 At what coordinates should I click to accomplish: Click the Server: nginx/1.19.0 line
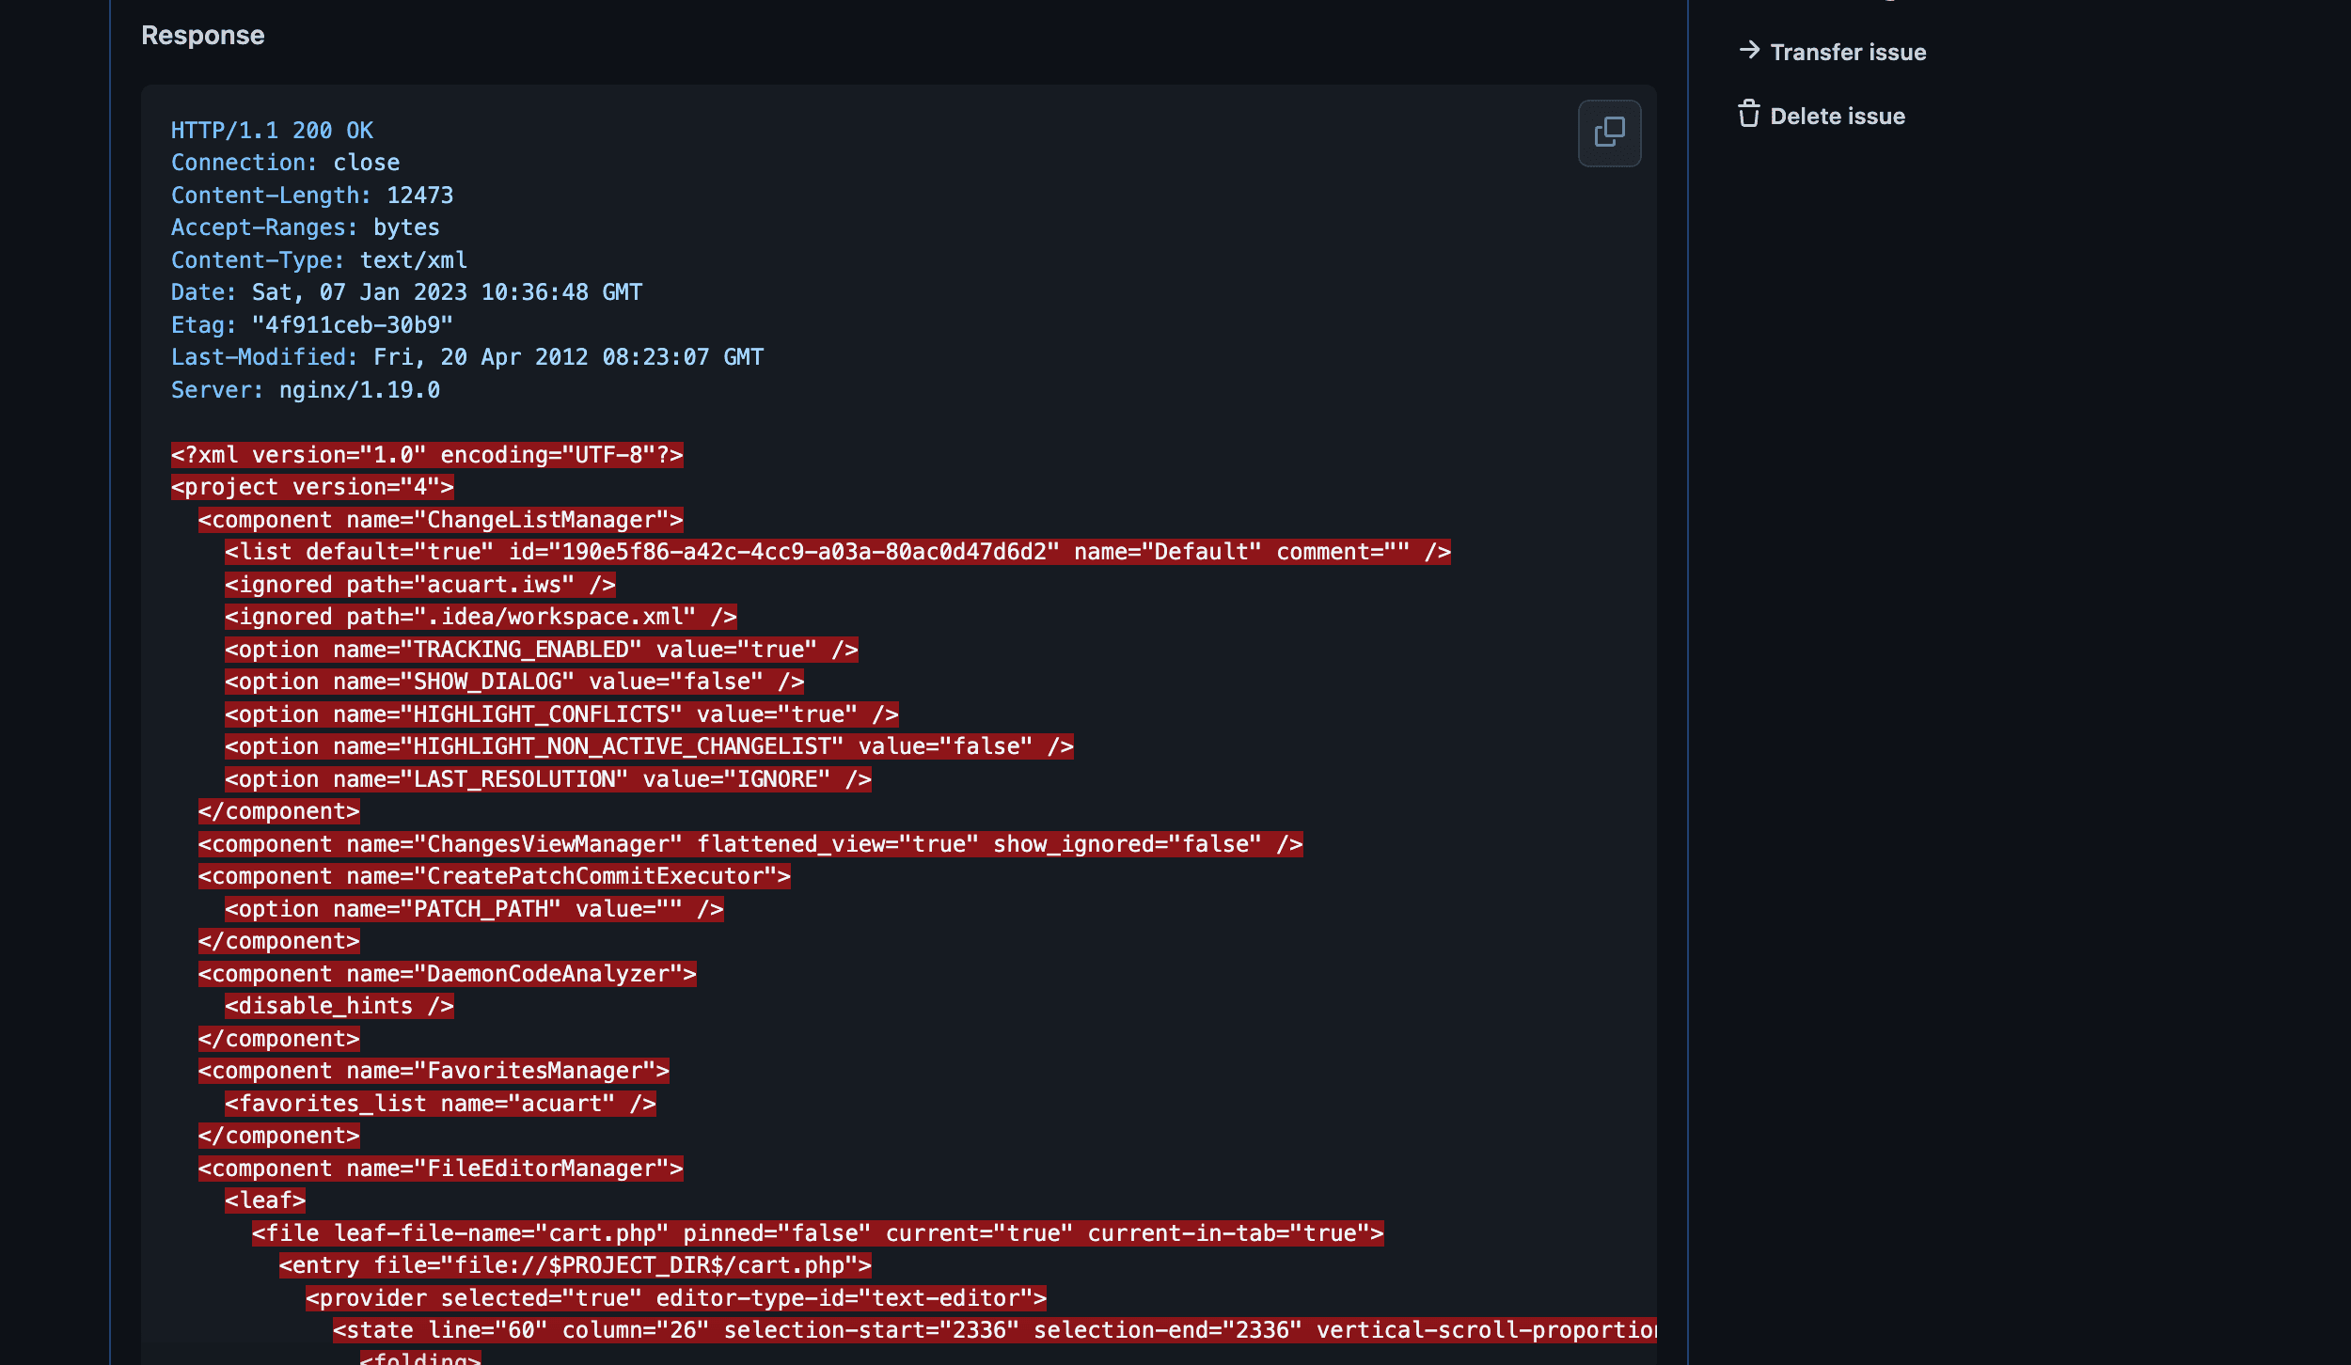(x=305, y=390)
